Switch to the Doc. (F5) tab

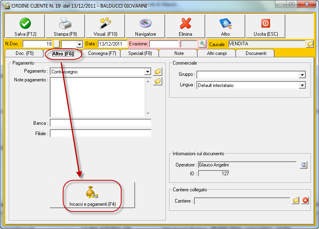tap(24, 53)
